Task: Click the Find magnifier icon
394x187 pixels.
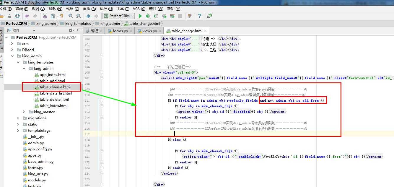Action: pyautogui.click(x=71, y=16)
